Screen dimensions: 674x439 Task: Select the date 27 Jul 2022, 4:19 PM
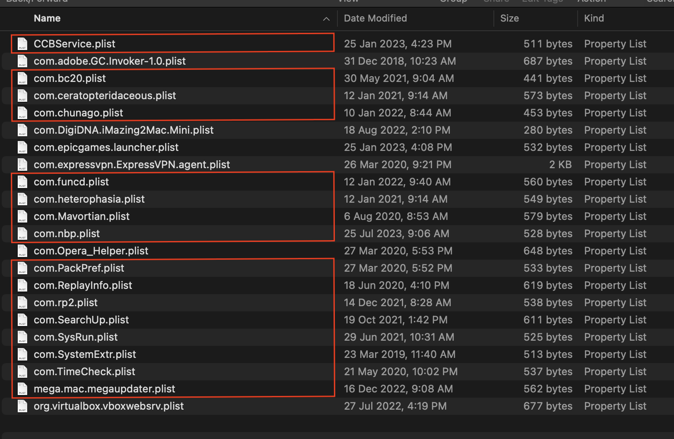click(x=395, y=406)
